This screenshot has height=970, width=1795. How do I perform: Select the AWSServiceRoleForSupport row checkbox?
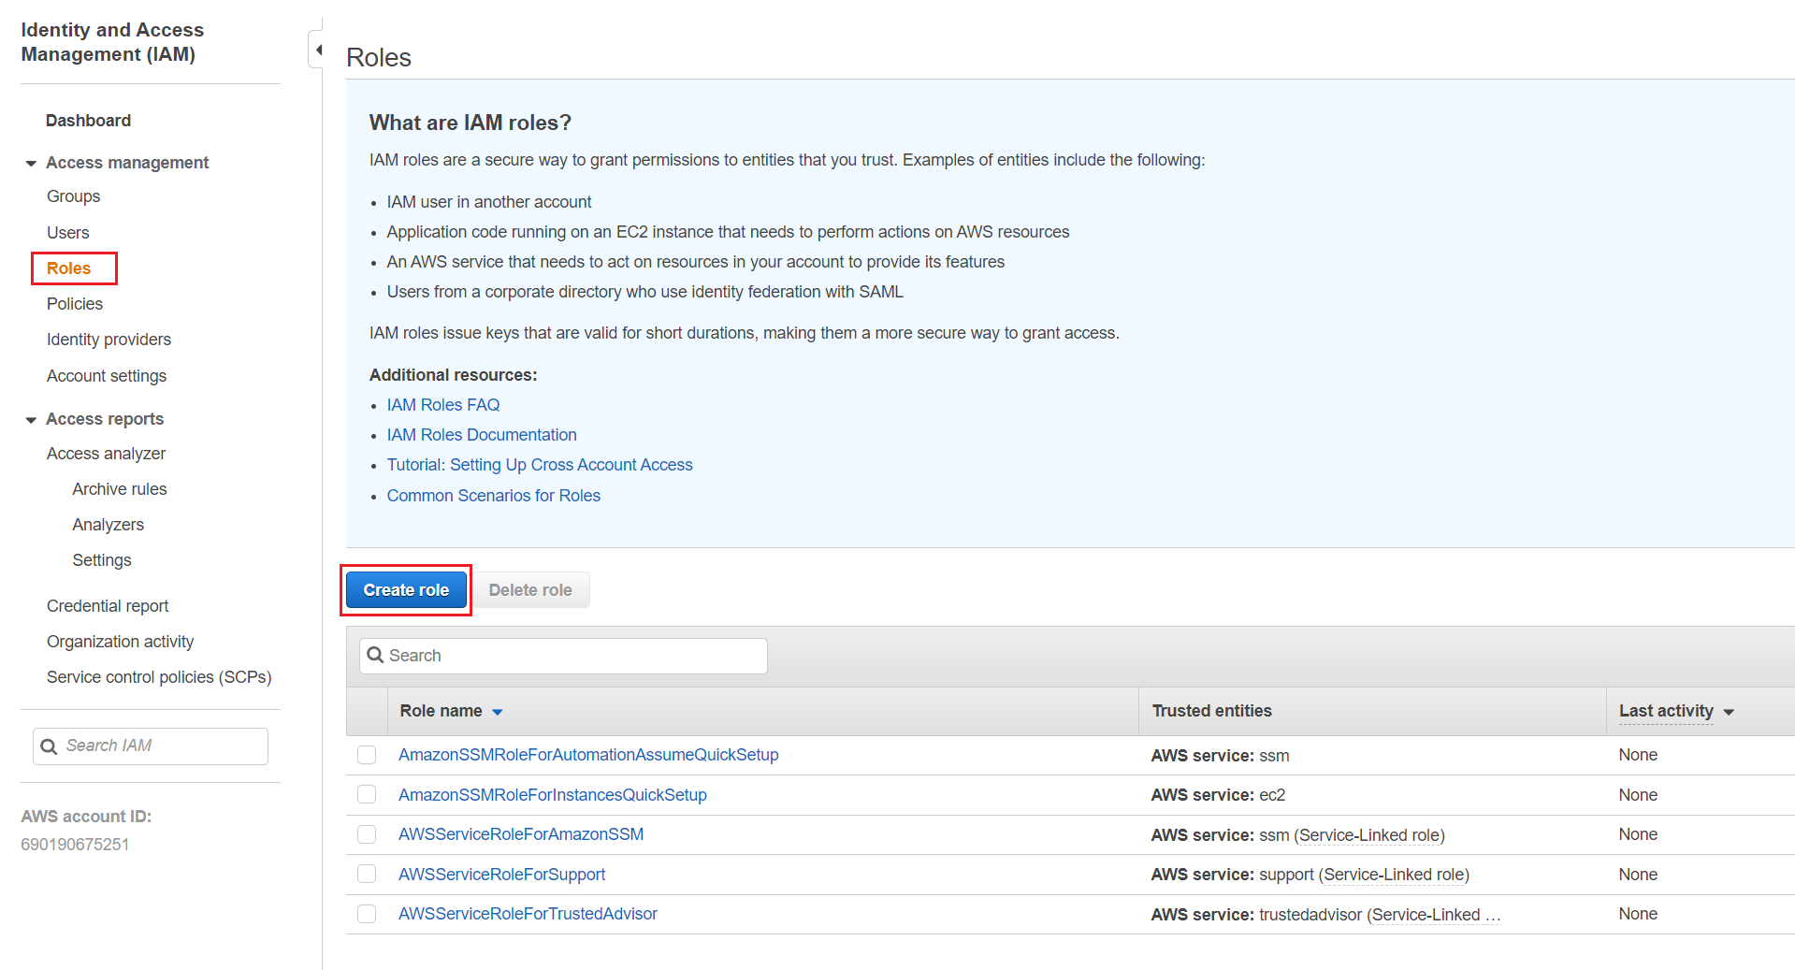(x=367, y=874)
